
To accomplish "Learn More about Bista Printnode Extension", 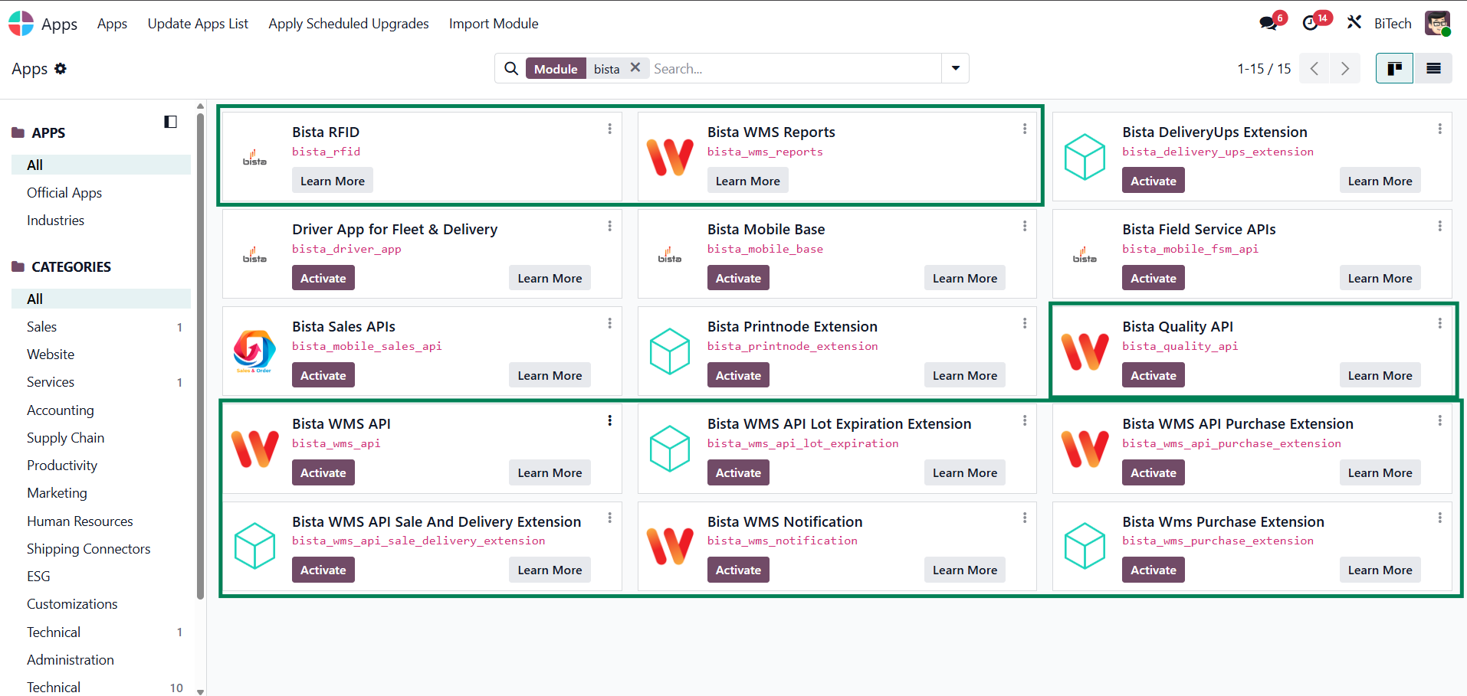I will pos(965,375).
